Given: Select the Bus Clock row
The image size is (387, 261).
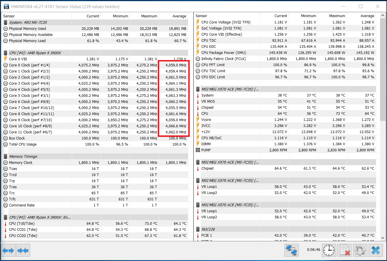Looking at the screenshot, I should pyautogui.click(x=95, y=138).
